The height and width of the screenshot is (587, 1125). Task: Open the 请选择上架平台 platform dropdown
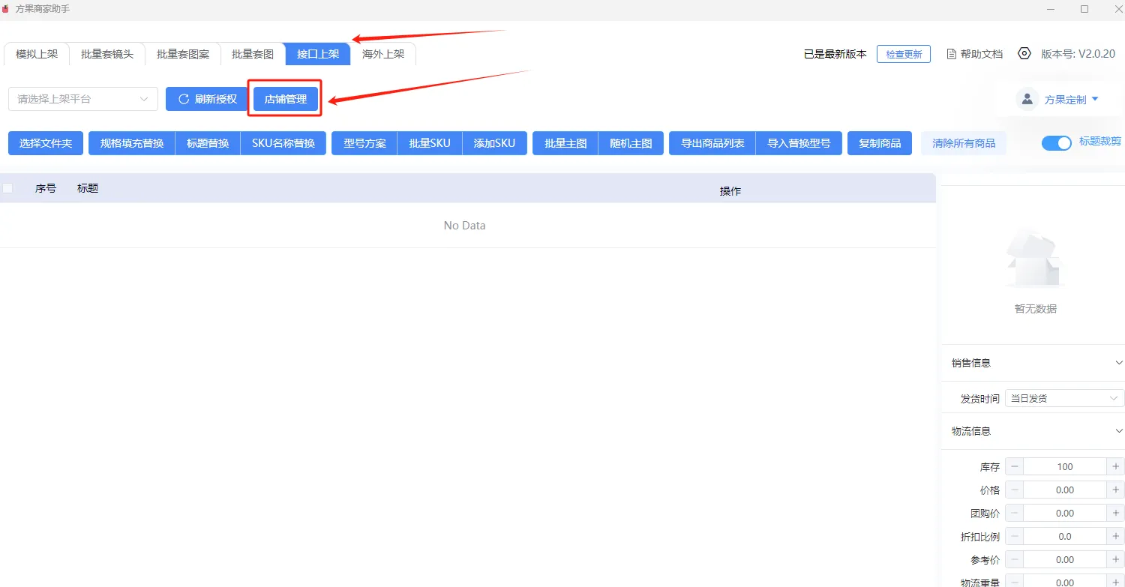[x=83, y=99]
